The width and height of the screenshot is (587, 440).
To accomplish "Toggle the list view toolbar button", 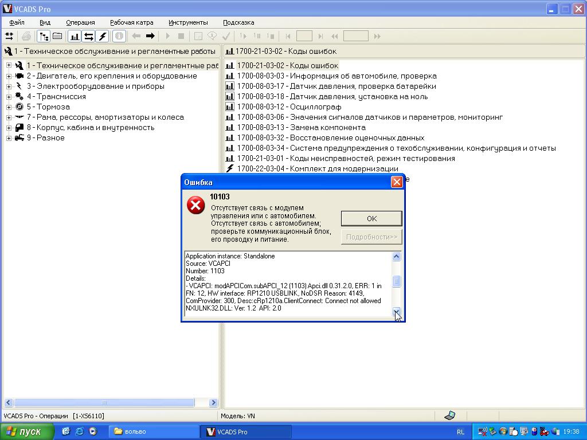I will (57, 36).
